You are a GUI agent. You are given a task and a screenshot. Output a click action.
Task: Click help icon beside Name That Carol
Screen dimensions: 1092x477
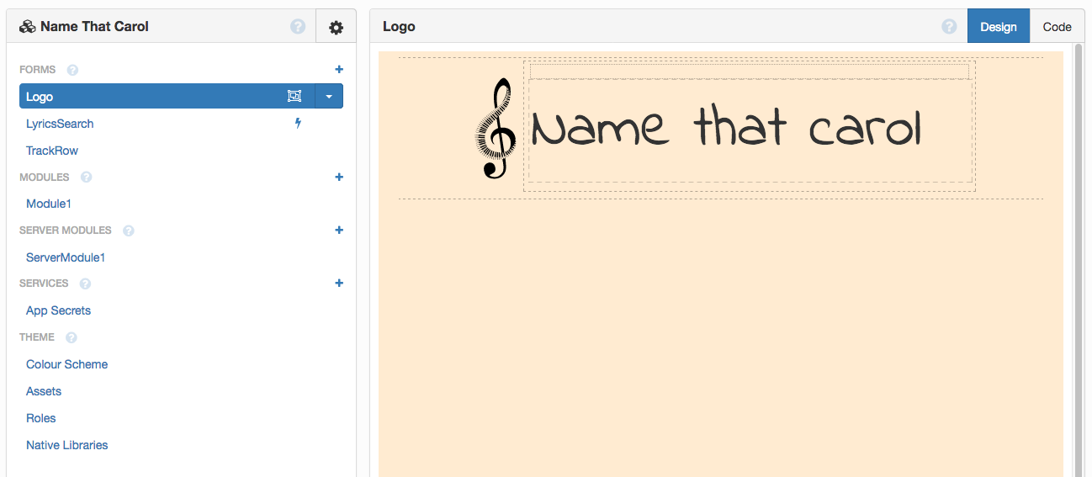(x=298, y=27)
